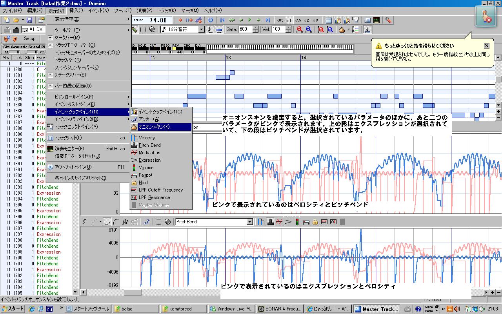Click the wrench settings icon
This screenshot has width=502, height=314.
click(x=388, y=20)
